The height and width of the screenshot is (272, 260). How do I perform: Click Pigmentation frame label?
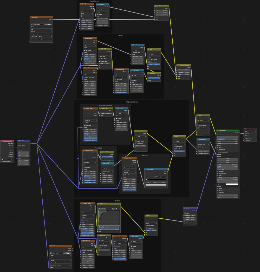coord(132,102)
